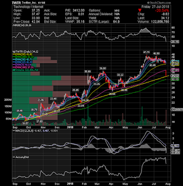
Task: Click the 2018 year label under the Accum/Dist panel
Action: pyautogui.click(x=70, y=184)
